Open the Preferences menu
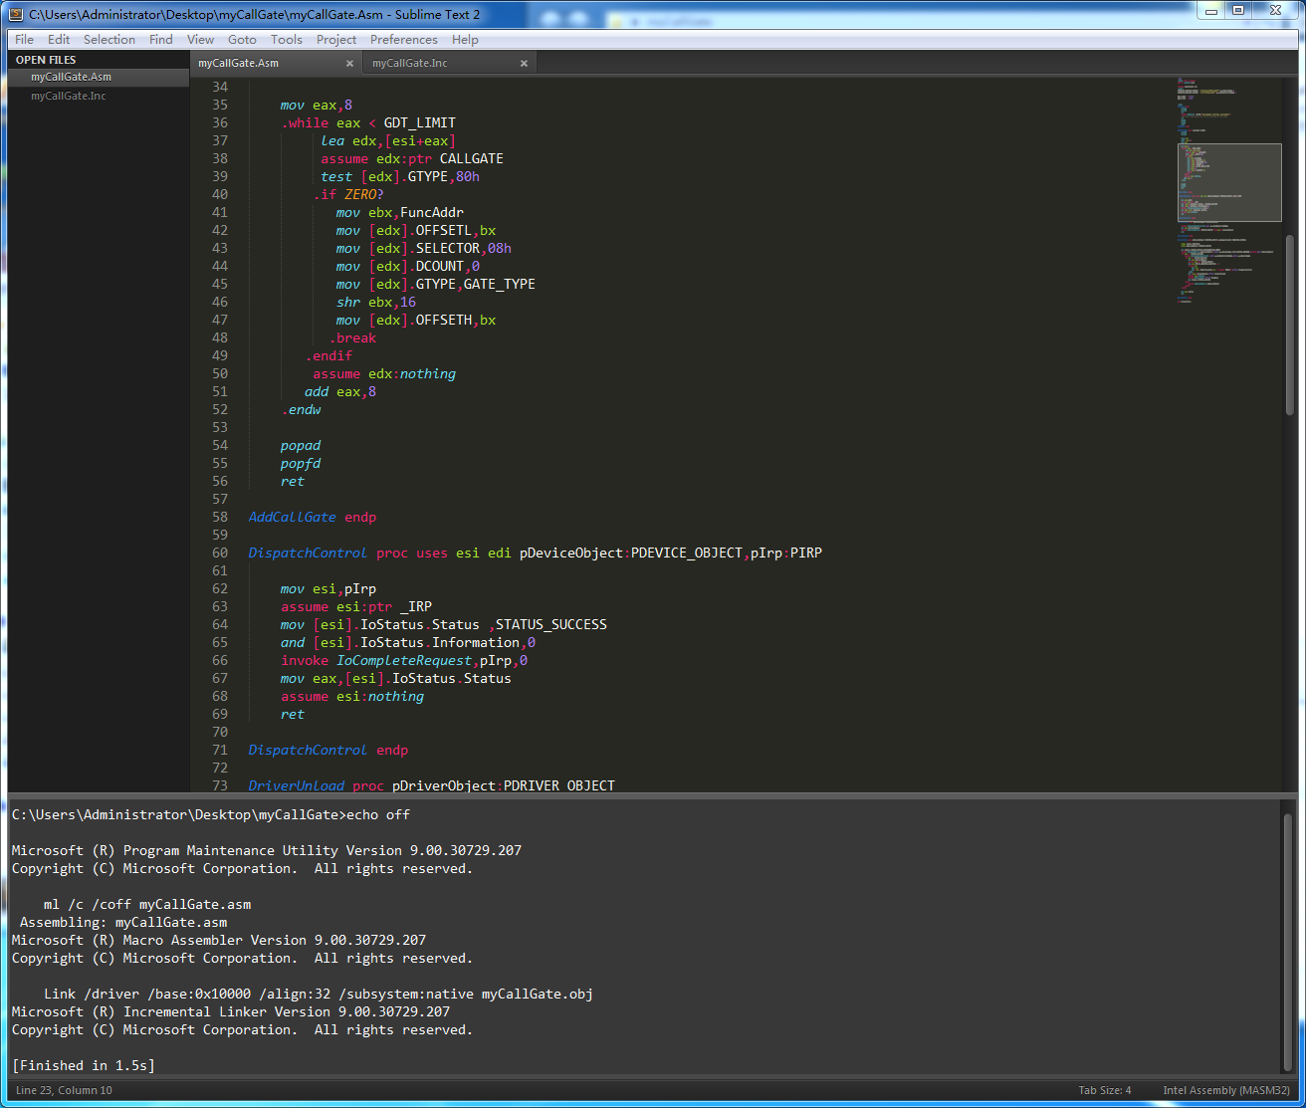 pos(404,40)
